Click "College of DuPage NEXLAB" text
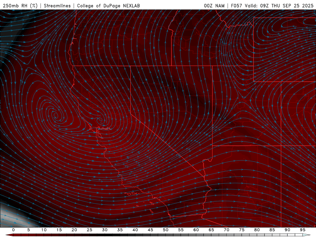Viewport: 316px width, 237px height. click(x=108, y=6)
